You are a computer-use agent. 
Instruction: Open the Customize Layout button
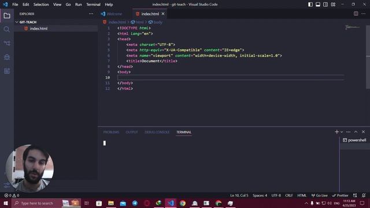[x=333, y=5]
